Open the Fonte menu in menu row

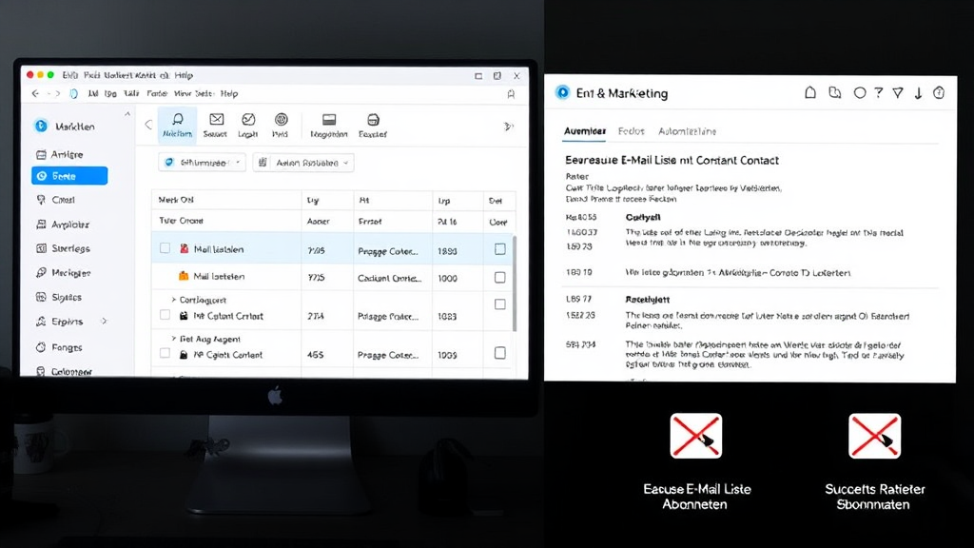click(x=157, y=93)
